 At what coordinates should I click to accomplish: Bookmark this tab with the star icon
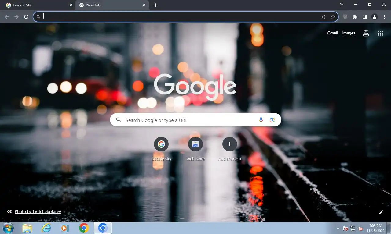coord(333,17)
